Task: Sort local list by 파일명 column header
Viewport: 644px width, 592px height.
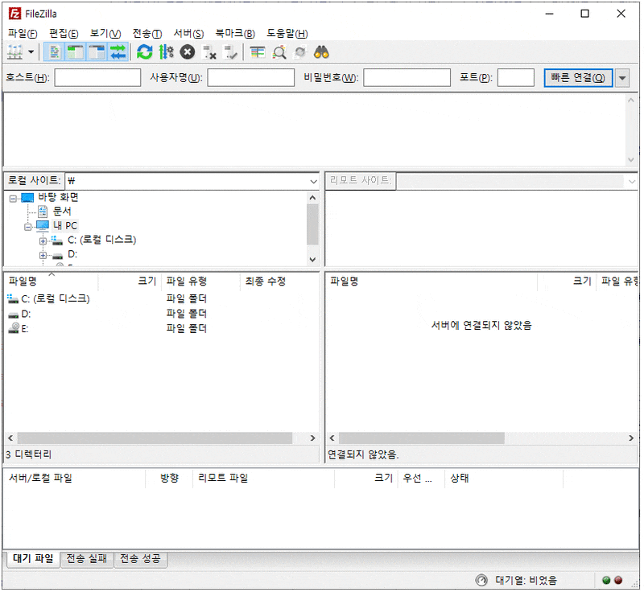Action: coord(52,282)
